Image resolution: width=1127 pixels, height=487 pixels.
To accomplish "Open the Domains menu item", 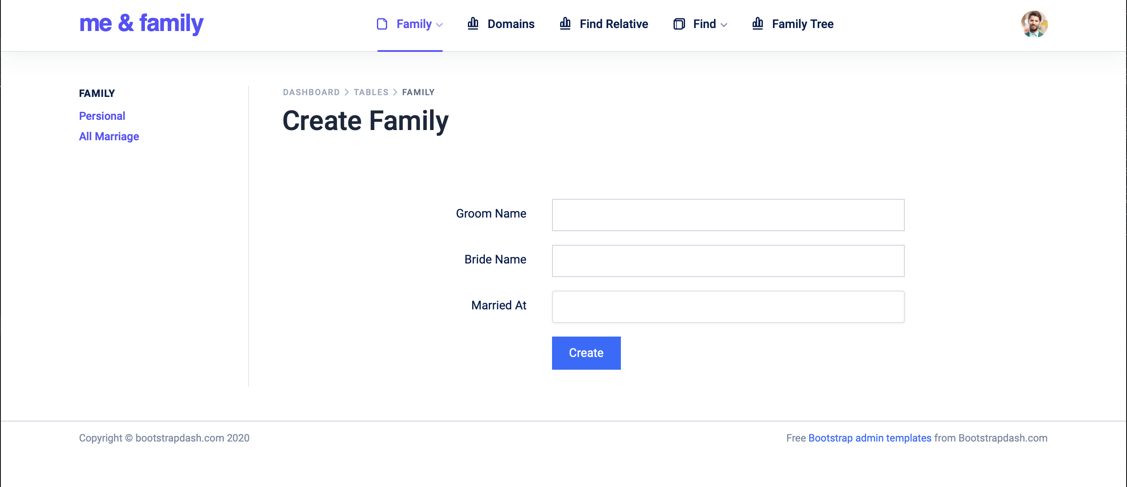I will pyautogui.click(x=510, y=24).
